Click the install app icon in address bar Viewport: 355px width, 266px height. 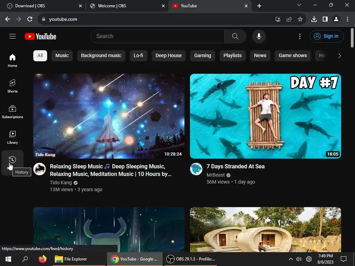pyautogui.click(x=278, y=19)
